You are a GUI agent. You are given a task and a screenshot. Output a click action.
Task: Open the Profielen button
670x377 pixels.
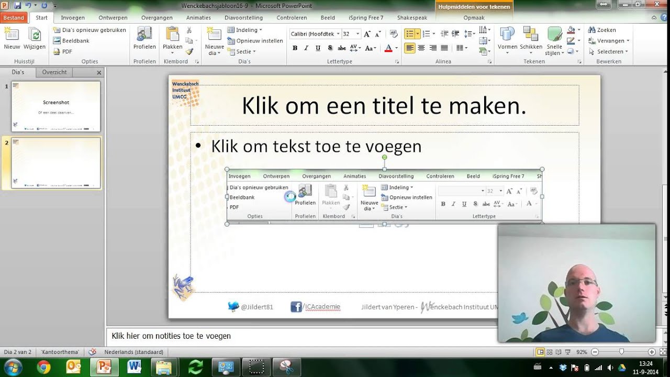[x=144, y=38]
